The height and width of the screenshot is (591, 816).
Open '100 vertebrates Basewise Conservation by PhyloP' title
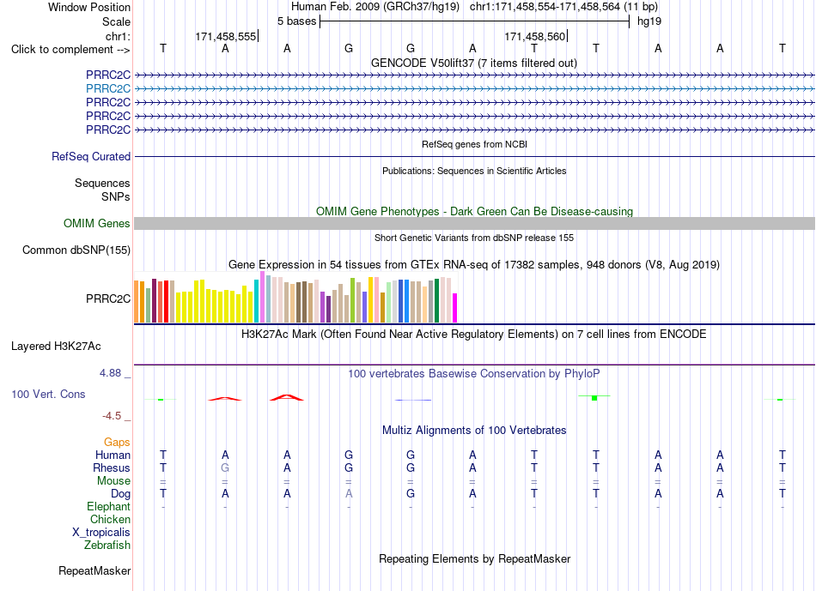474,374
